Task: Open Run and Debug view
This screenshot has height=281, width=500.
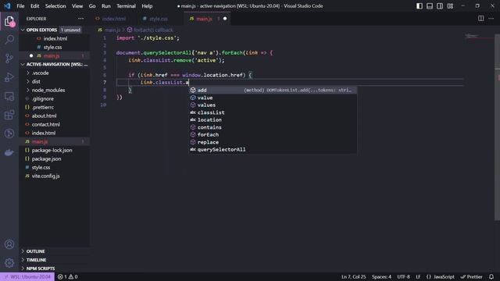Action: pyautogui.click(x=9, y=77)
